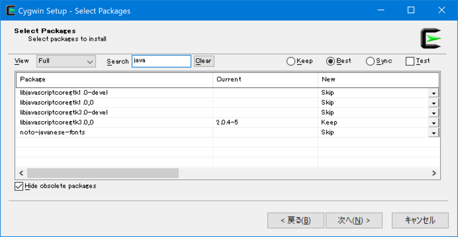Click Skip value for libjavascriptcoregtk1.0_0

[327, 103]
